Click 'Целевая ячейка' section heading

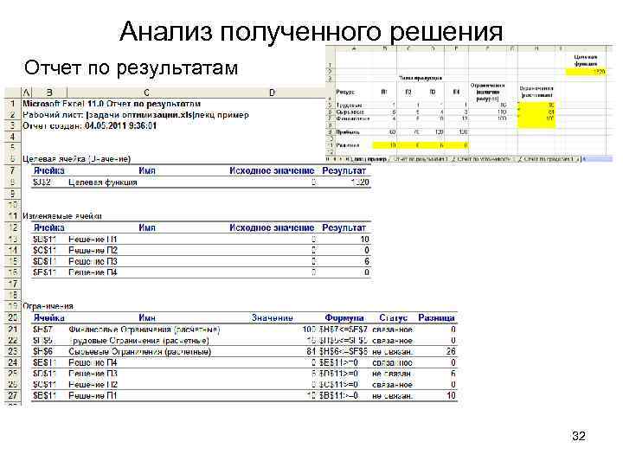tap(76, 159)
